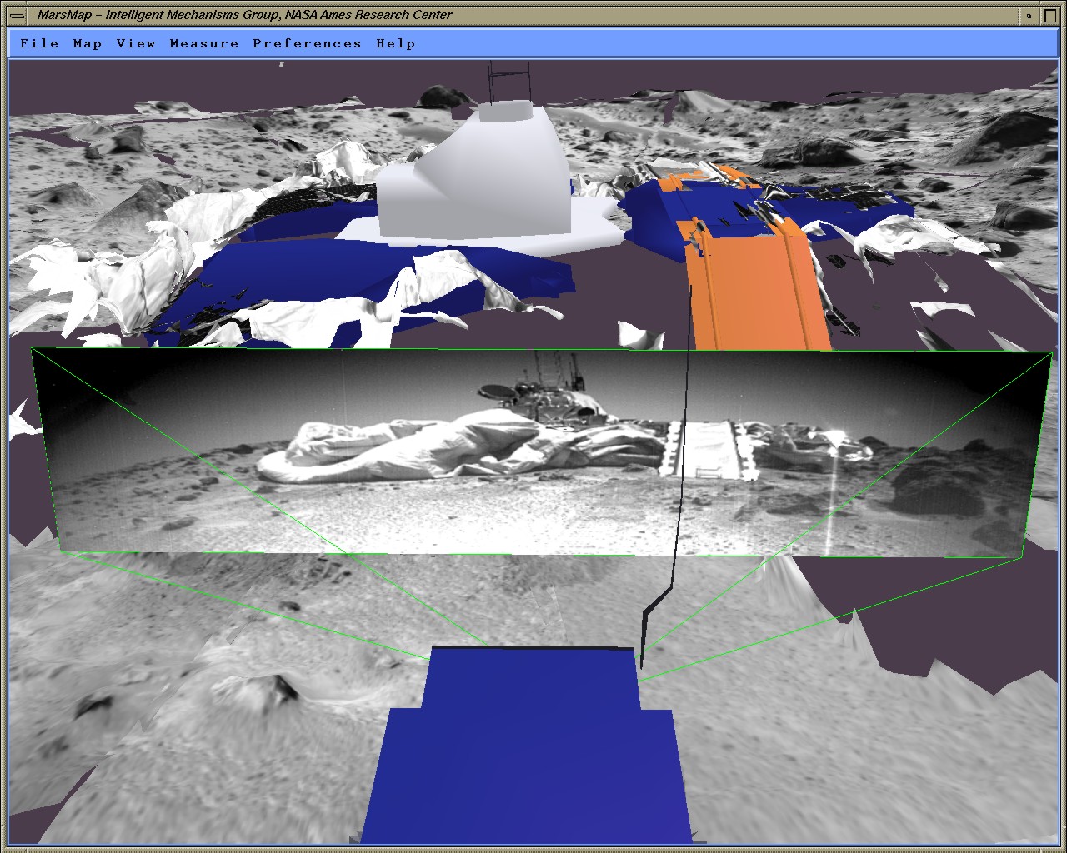
Task: Open the Measure menu
Action: coord(203,43)
